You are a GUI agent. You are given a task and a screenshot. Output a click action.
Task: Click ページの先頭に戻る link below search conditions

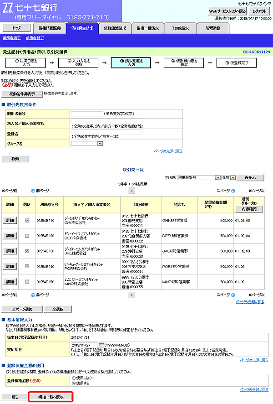[x=168, y=151]
